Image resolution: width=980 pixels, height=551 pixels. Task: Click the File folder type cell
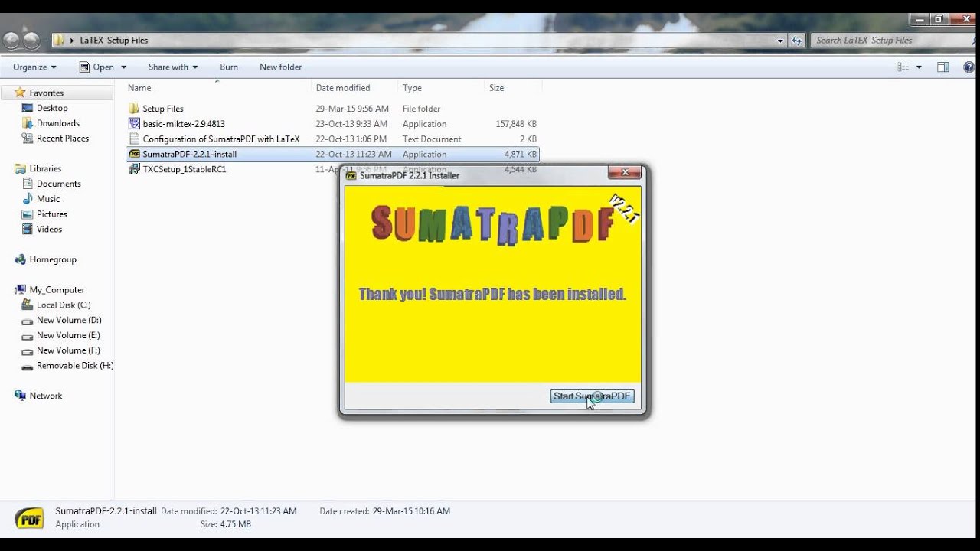(421, 109)
